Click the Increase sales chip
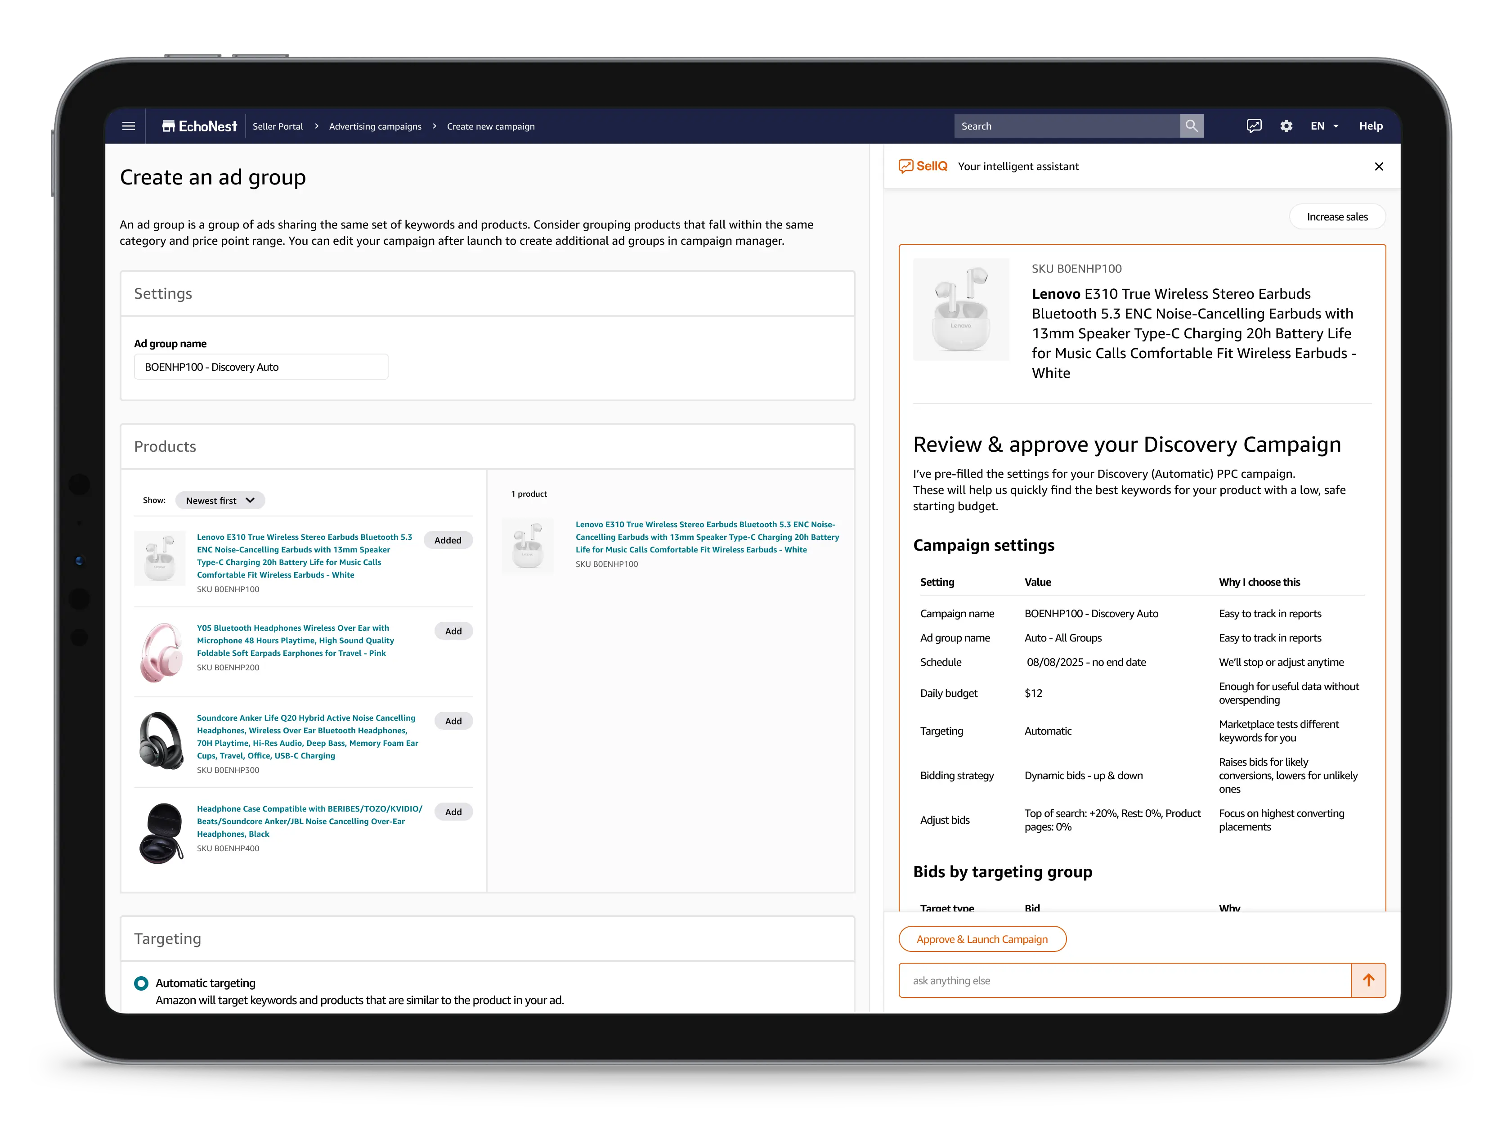Viewport: 1506px width, 1122px height. [x=1336, y=217]
